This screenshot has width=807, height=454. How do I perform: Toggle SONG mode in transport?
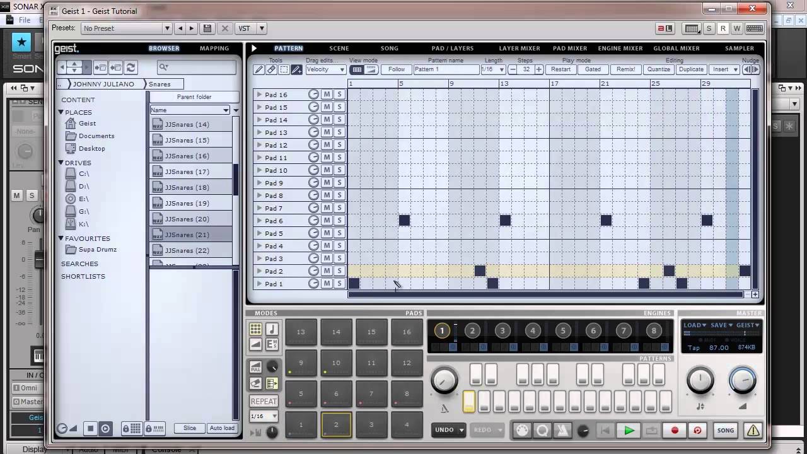click(726, 431)
